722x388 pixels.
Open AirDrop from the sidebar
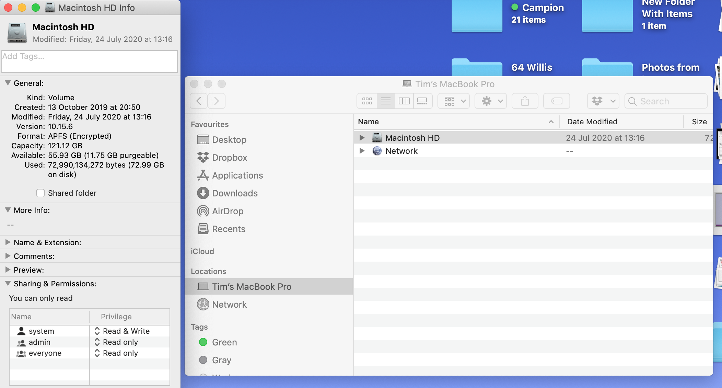click(x=228, y=211)
